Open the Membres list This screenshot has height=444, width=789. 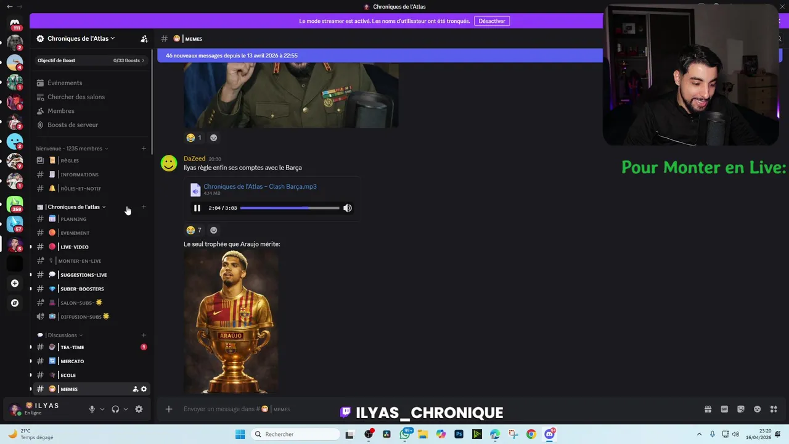click(x=91, y=111)
